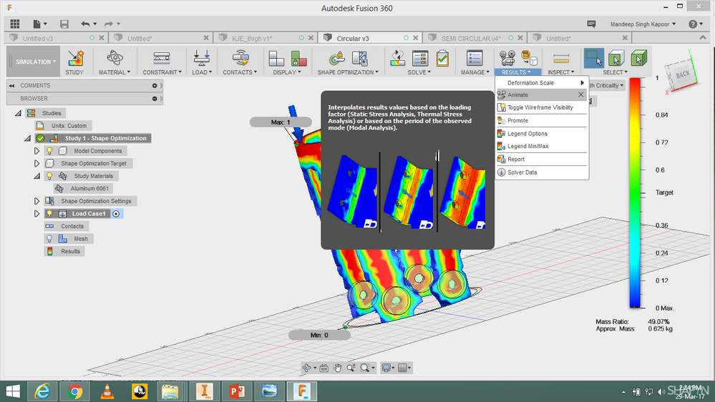
Task: Toggle visibility bulb for Mesh
Action: (49, 238)
